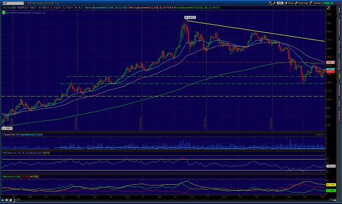Screen dimensions: 342x204
Task: Open the Times And Sales sidebar tab
Action: click(x=339, y=28)
